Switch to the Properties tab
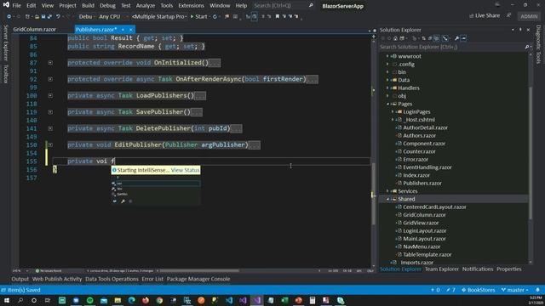Image resolution: width=545 pixels, height=306 pixels. [509, 269]
